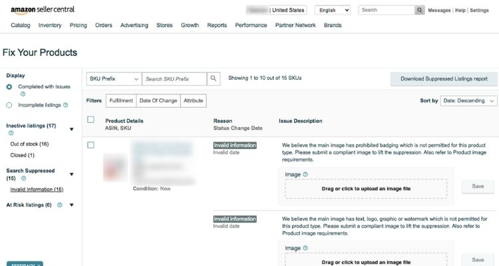Select Incomplete listings radio button
499x266 pixels.
9,105
